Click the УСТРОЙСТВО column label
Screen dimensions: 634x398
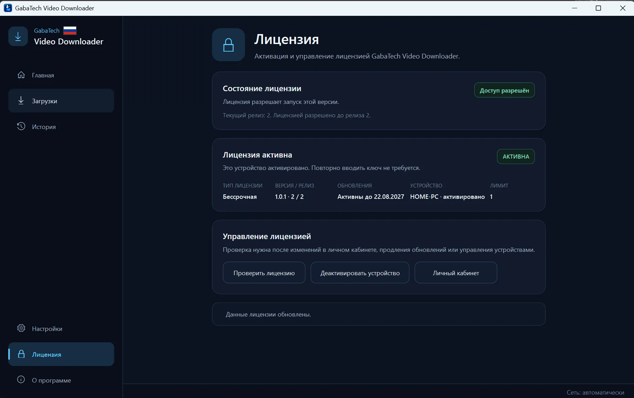click(426, 186)
